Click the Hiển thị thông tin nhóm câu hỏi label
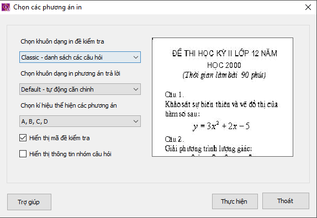This screenshot has width=317, height=218. pos(70,154)
